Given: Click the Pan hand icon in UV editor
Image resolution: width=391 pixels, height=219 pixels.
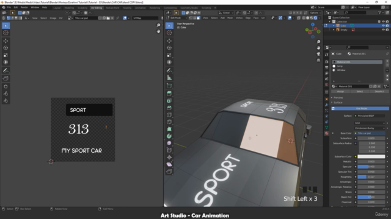Looking at the screenshot, I should 158,31.
